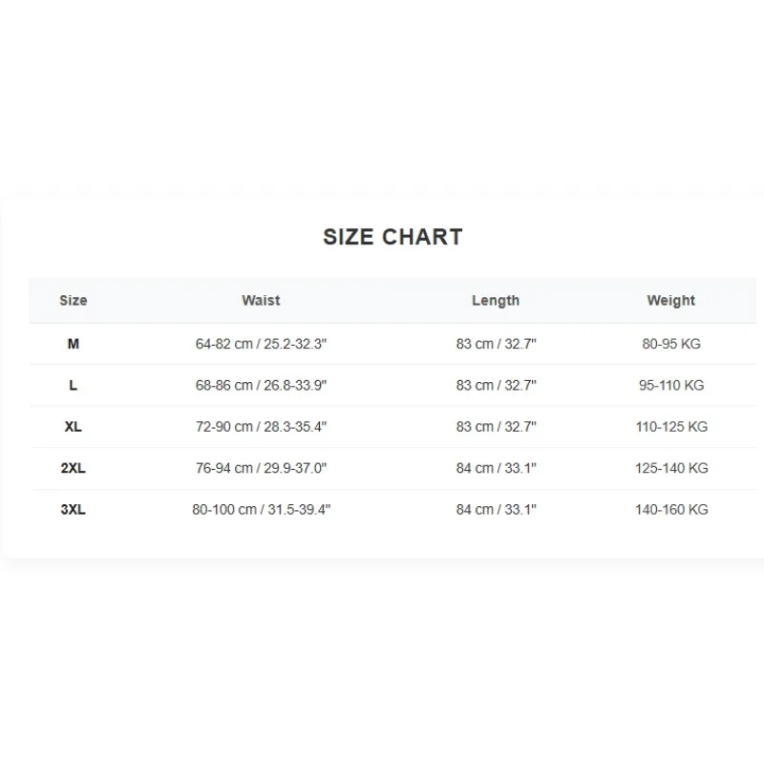Viewport: 764px width, 764px height.
Task: Click the 2XL size row label
Action: point(74,468)
